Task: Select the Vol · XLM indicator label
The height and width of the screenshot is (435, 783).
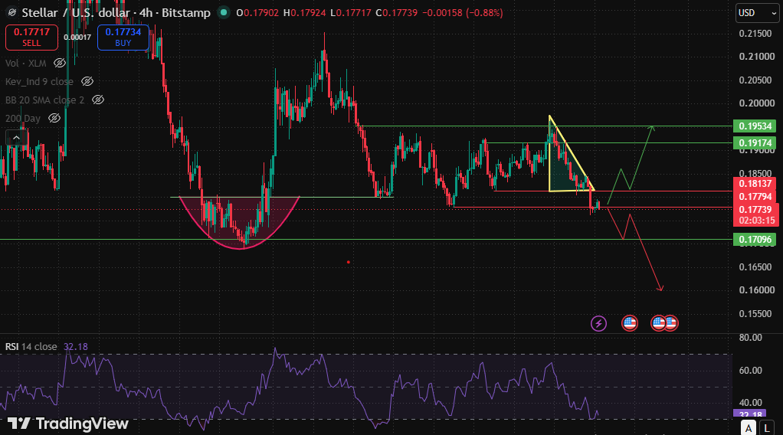Action: [25, 63]
